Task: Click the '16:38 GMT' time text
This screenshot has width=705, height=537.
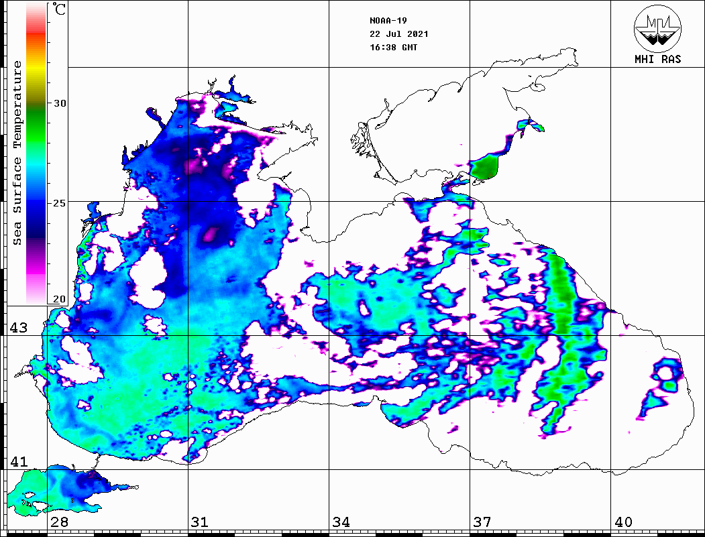Action: tap(393, 47)
